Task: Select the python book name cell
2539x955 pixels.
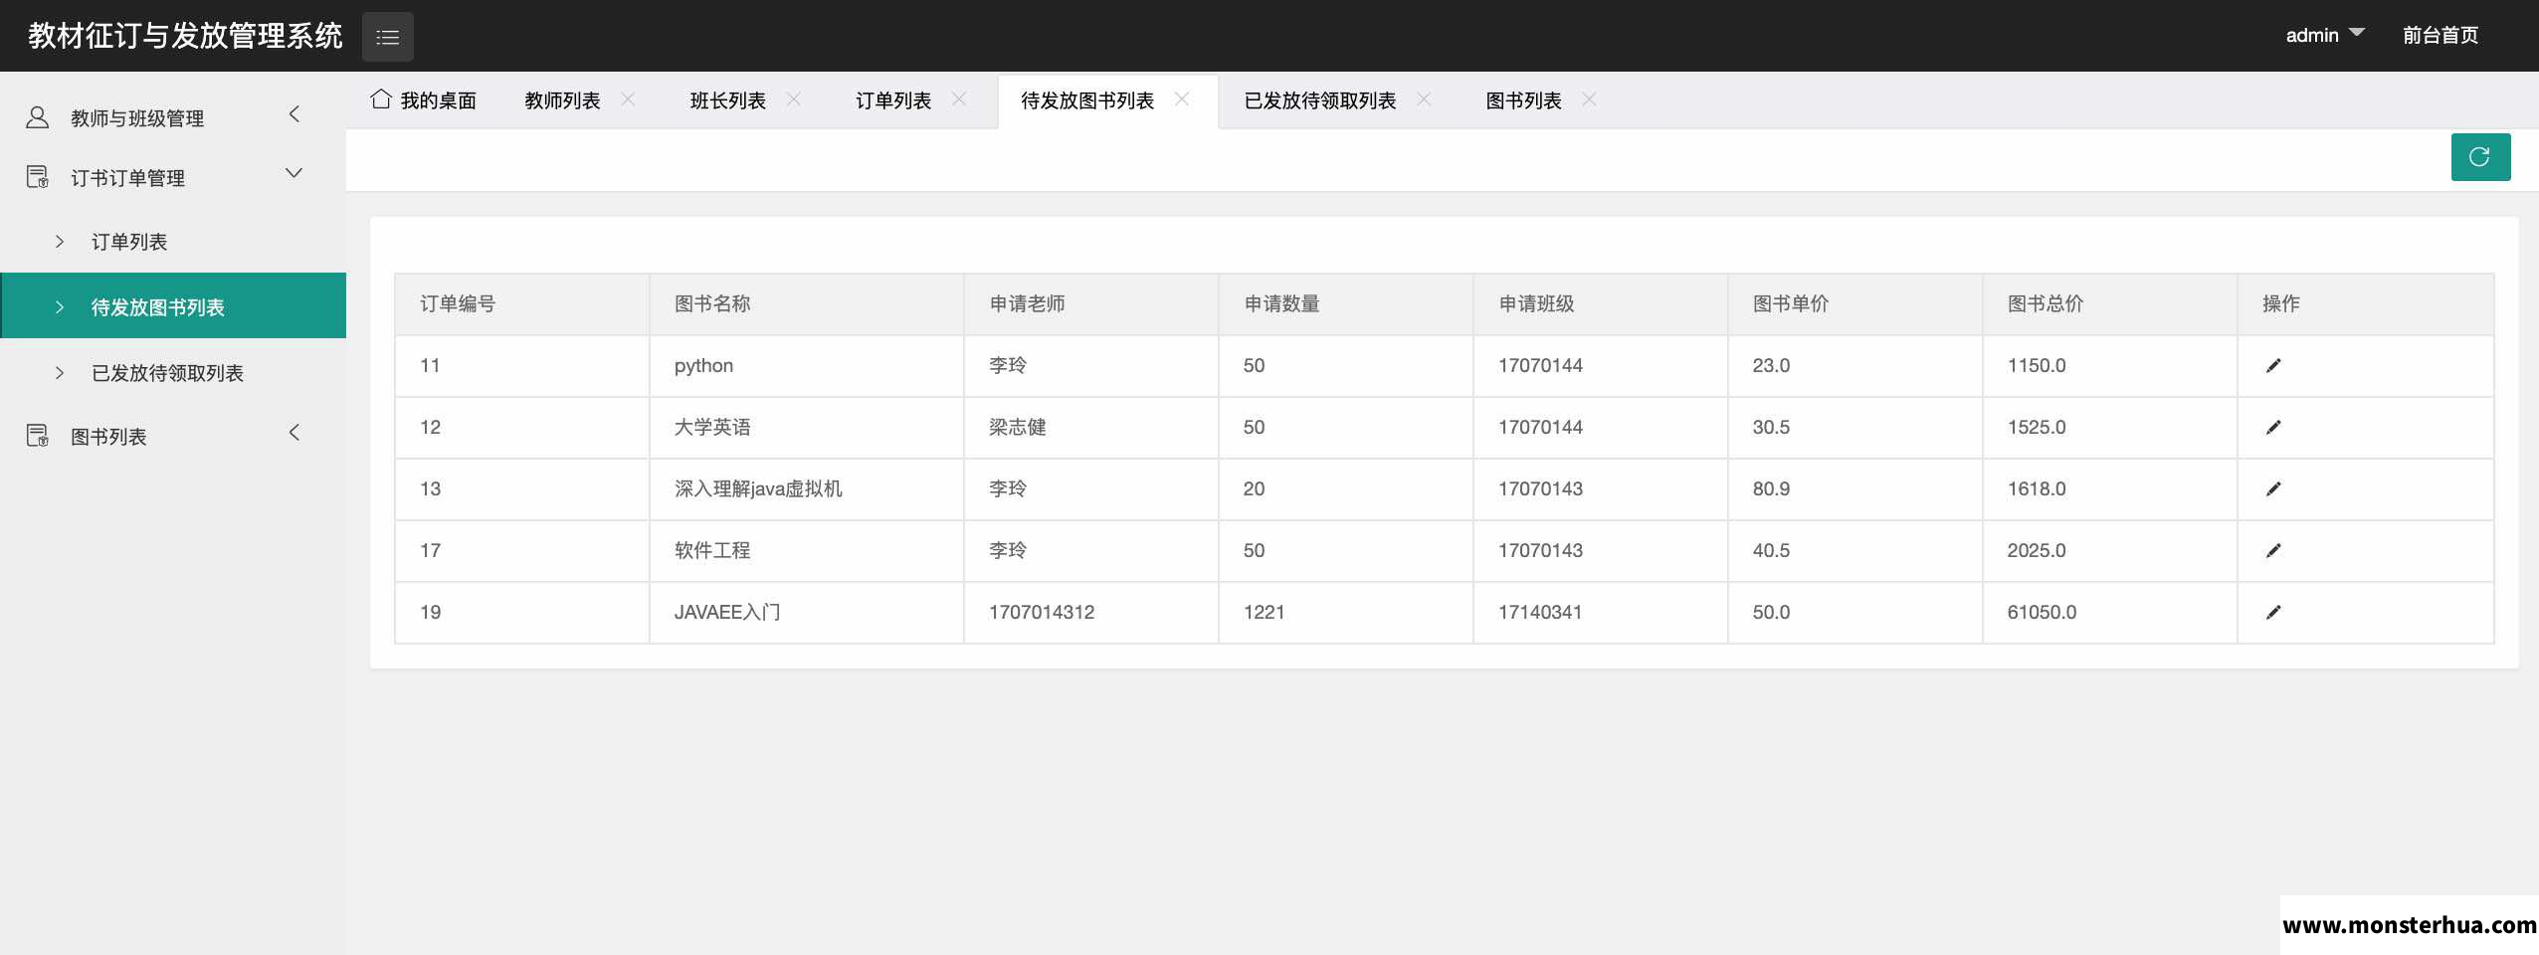Action: pos(807,366)
